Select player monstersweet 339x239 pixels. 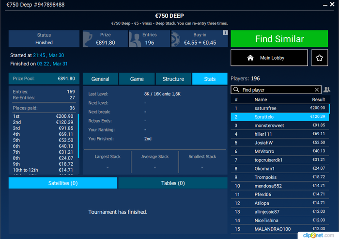(x=280, y=126)
